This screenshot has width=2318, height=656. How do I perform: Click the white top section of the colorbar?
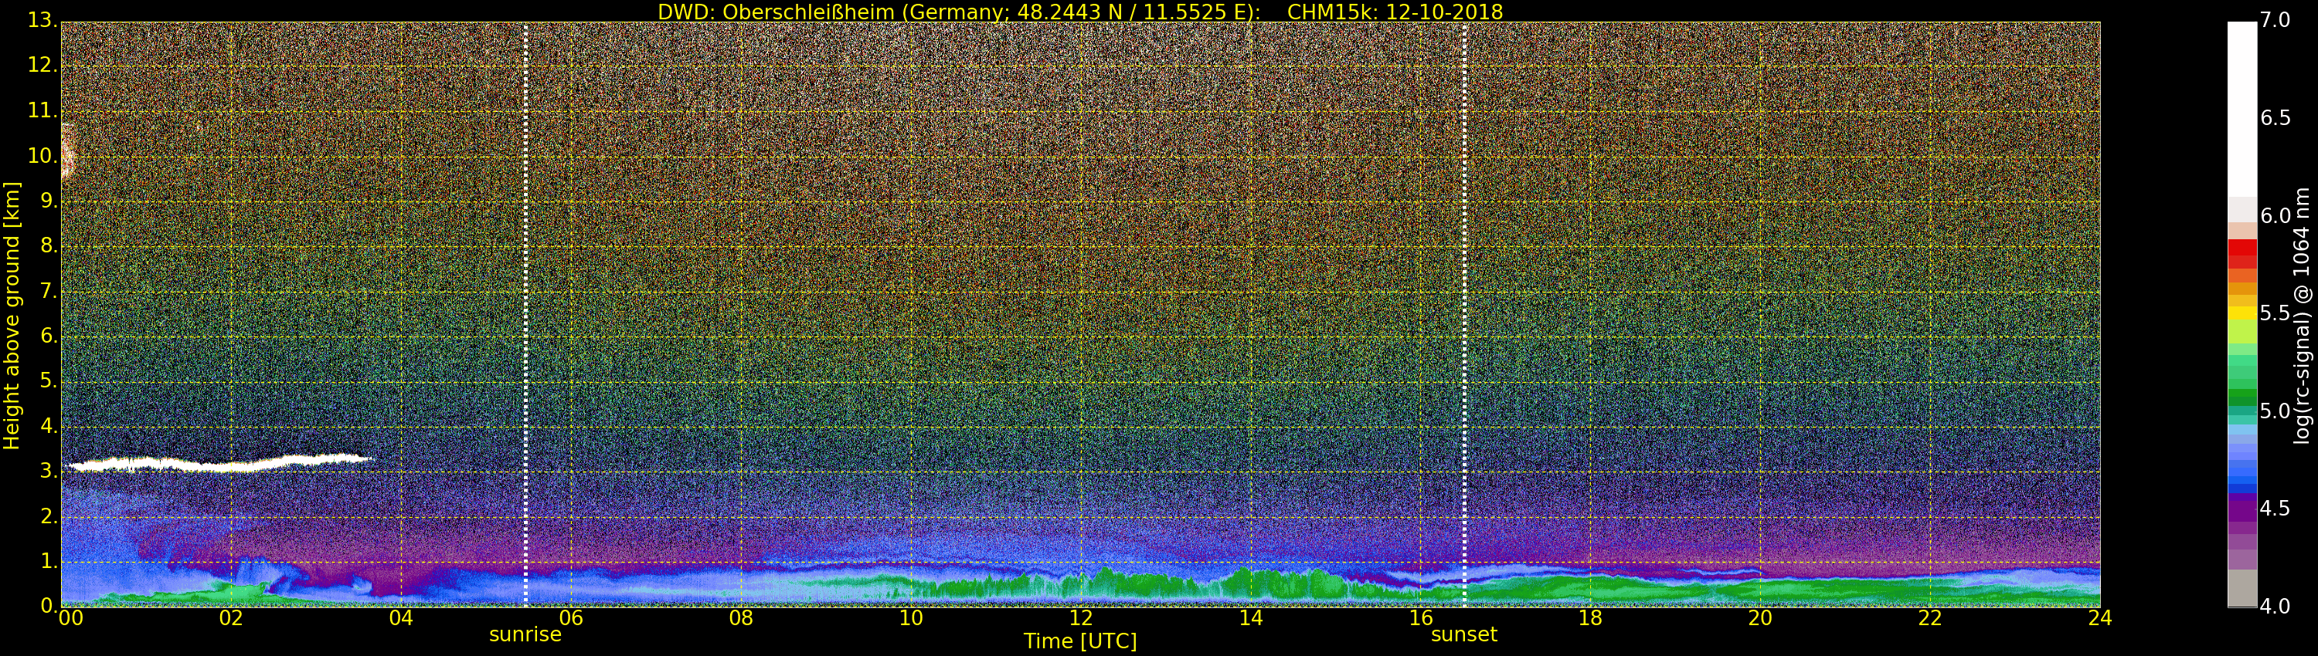(2242, 110)
